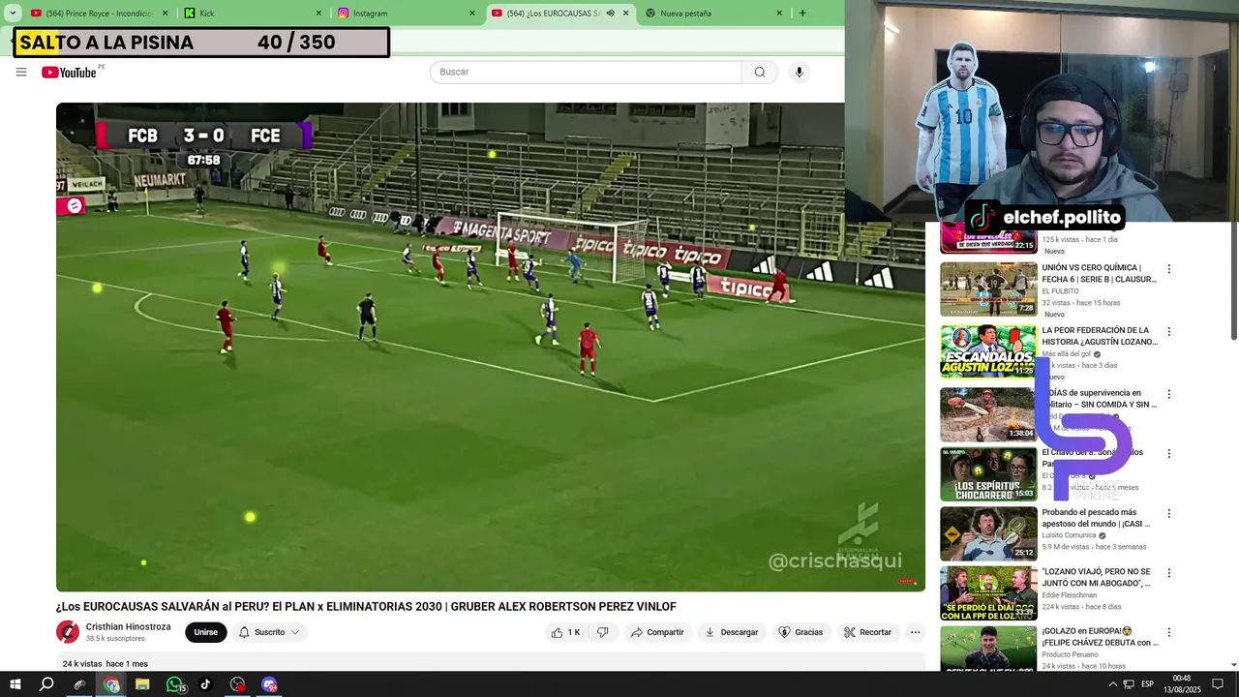Screen dimensions: 1239x697
Task: Open TikTok app from the taskbar
Action: [205, 684]
